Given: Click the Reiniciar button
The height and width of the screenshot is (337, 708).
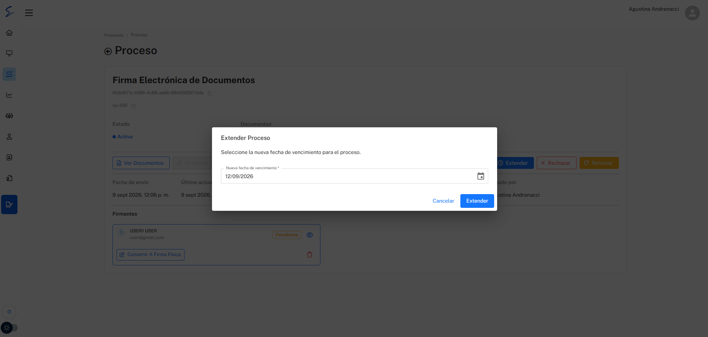Looking at the screenshot, I should (599, 163).
